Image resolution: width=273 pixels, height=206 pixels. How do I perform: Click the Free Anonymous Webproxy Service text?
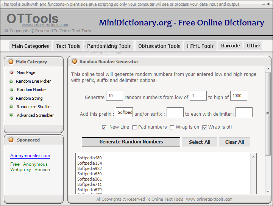pyautogui.click(x=30, y=167)
